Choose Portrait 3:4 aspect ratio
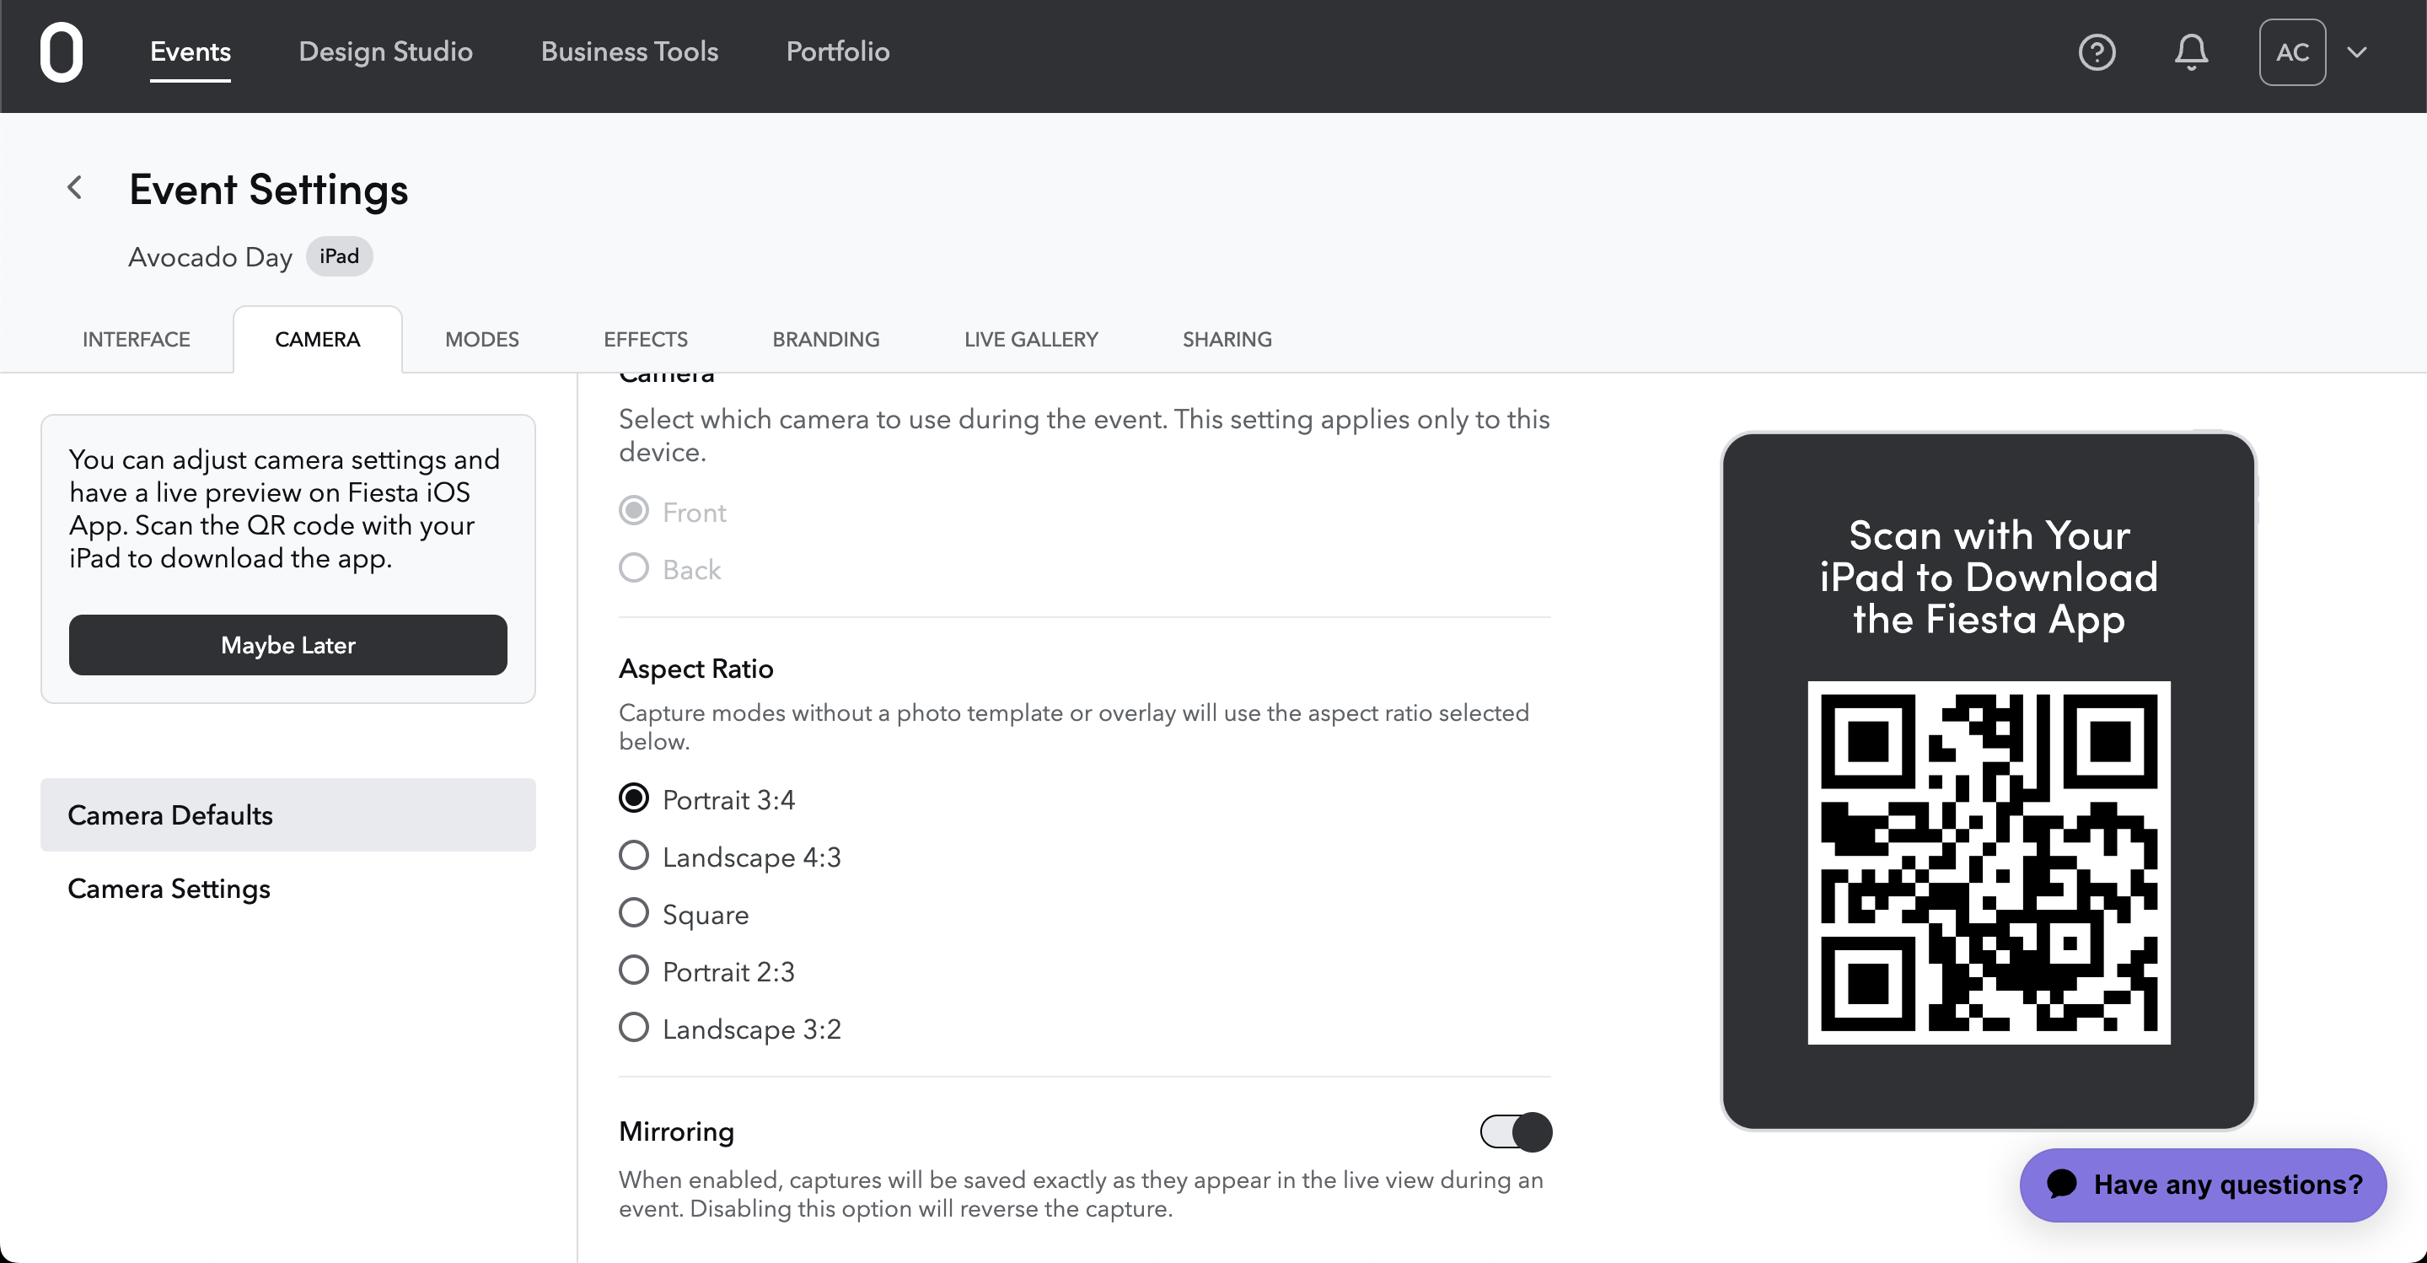2427x1263 pixels. [x=634, y=798]
